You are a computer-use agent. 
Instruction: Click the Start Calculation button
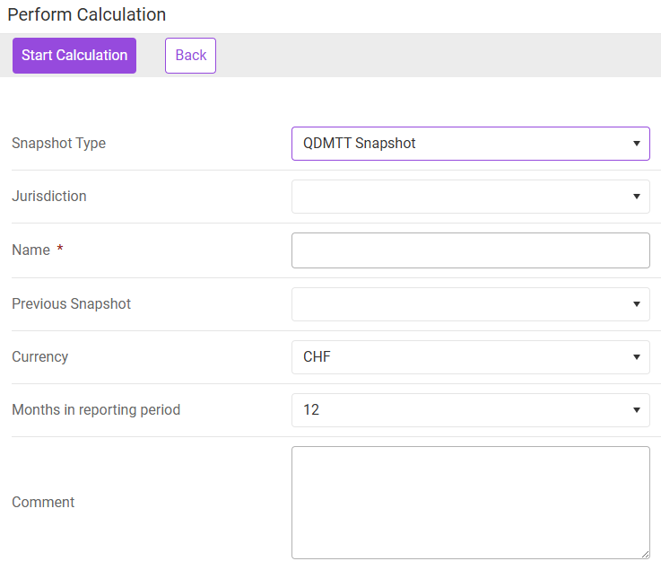click(x=74, y=56)
